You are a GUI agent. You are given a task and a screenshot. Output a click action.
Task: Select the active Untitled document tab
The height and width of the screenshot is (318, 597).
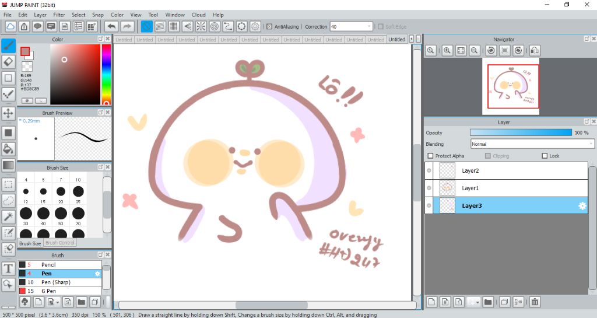[396, 39]
